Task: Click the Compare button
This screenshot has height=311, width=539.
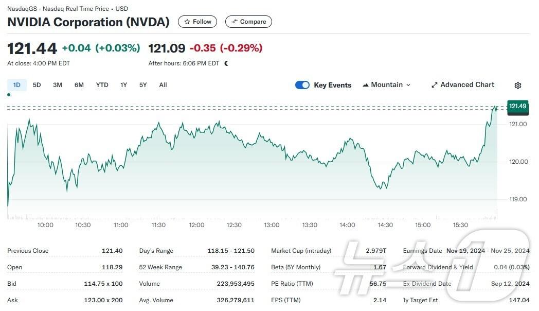Action: click(x=248, y=22)
